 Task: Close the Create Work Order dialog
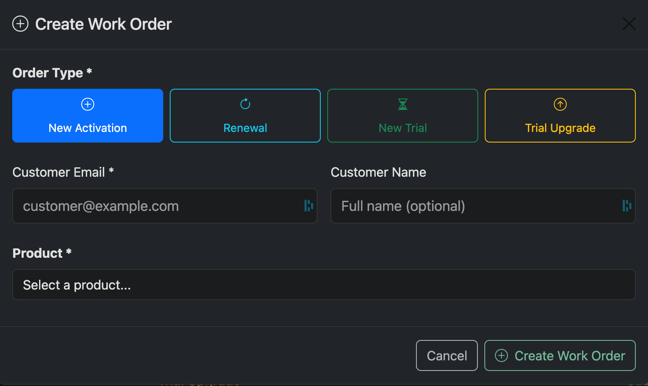click(629, 24)
